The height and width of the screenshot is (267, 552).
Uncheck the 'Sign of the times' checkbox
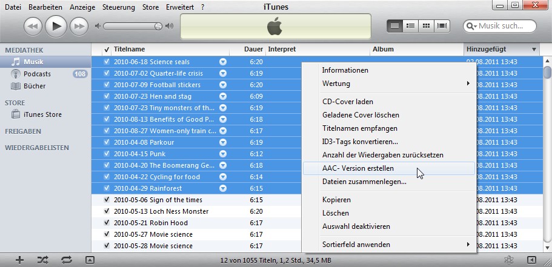[x=107, y=200]
